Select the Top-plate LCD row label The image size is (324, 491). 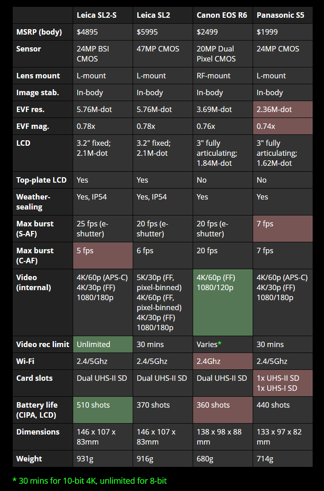(41, 180)
